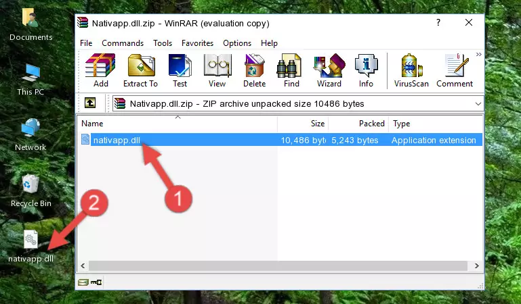The image size is (521, 304).
Task: Click the Test archive toolbar icon
Action: pyautogui.click(x=180, y=70)
